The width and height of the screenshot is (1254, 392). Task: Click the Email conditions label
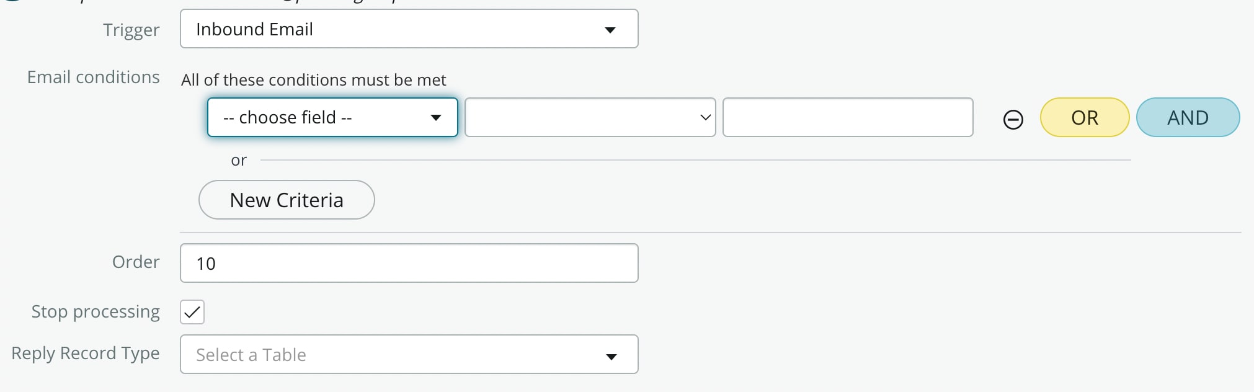click(x=94, y=77)
